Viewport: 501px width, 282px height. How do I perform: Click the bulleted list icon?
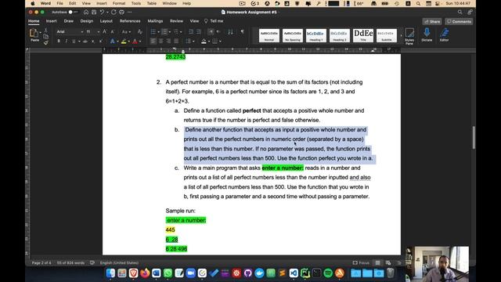pyautogui.click(x=153, y=31)
